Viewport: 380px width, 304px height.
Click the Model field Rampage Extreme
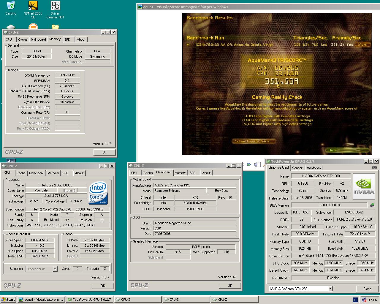point(180,191)
